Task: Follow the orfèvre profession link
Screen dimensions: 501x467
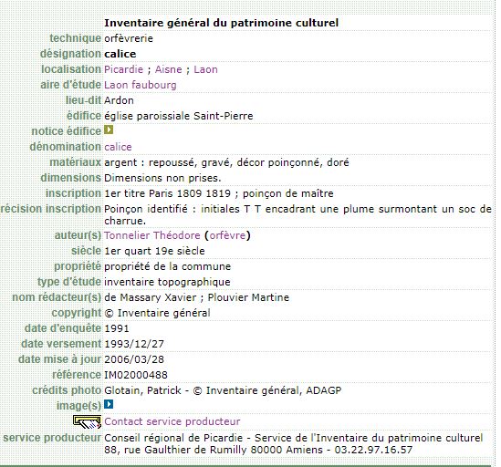Action: [x=227, y=235]
